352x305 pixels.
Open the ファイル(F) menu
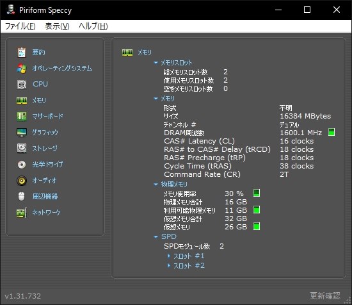[20, 26]
